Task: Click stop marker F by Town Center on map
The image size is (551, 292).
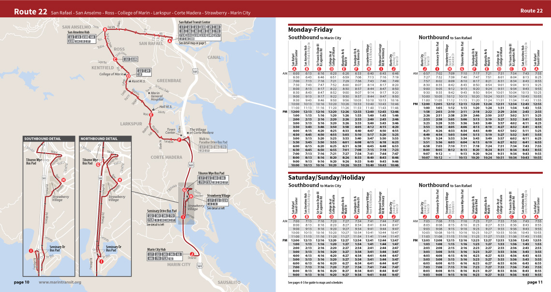Action: tap(180, 140)
